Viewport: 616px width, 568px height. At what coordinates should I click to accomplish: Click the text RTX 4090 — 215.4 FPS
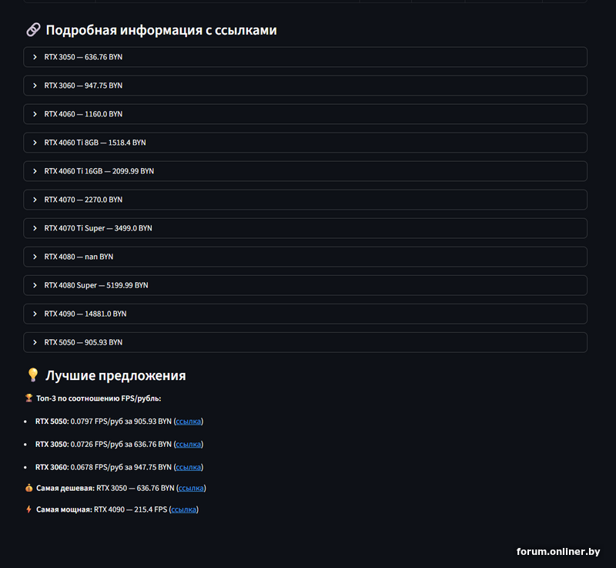(x=130, y=509)
